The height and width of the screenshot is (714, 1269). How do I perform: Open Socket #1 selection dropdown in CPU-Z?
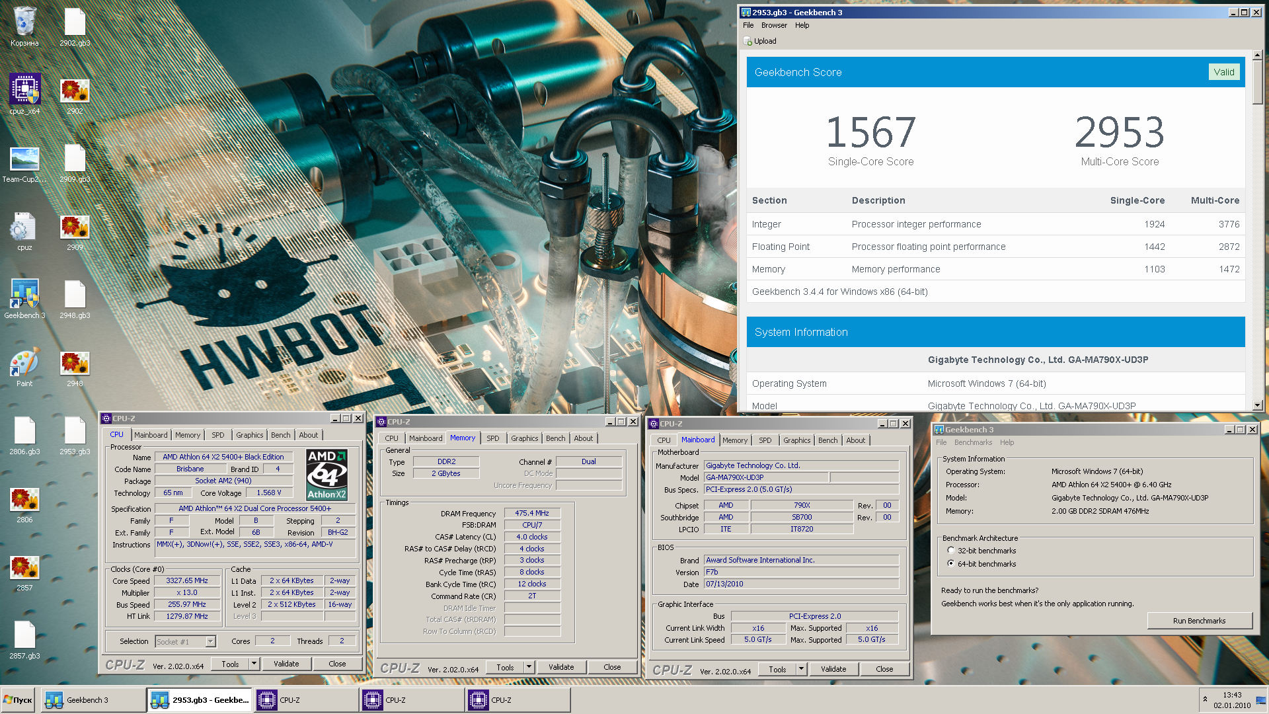point(210,641)
